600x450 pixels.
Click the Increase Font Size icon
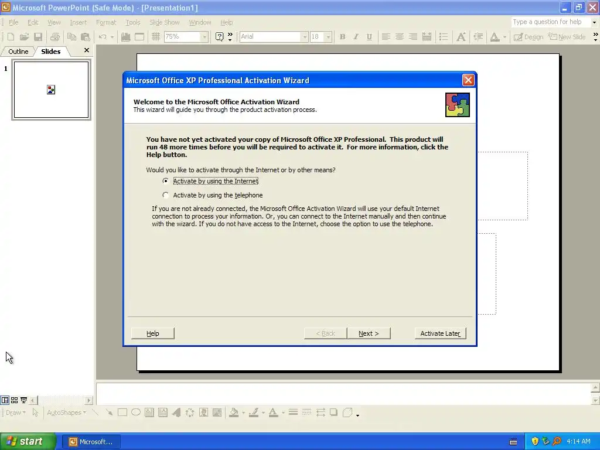[461, 37]
